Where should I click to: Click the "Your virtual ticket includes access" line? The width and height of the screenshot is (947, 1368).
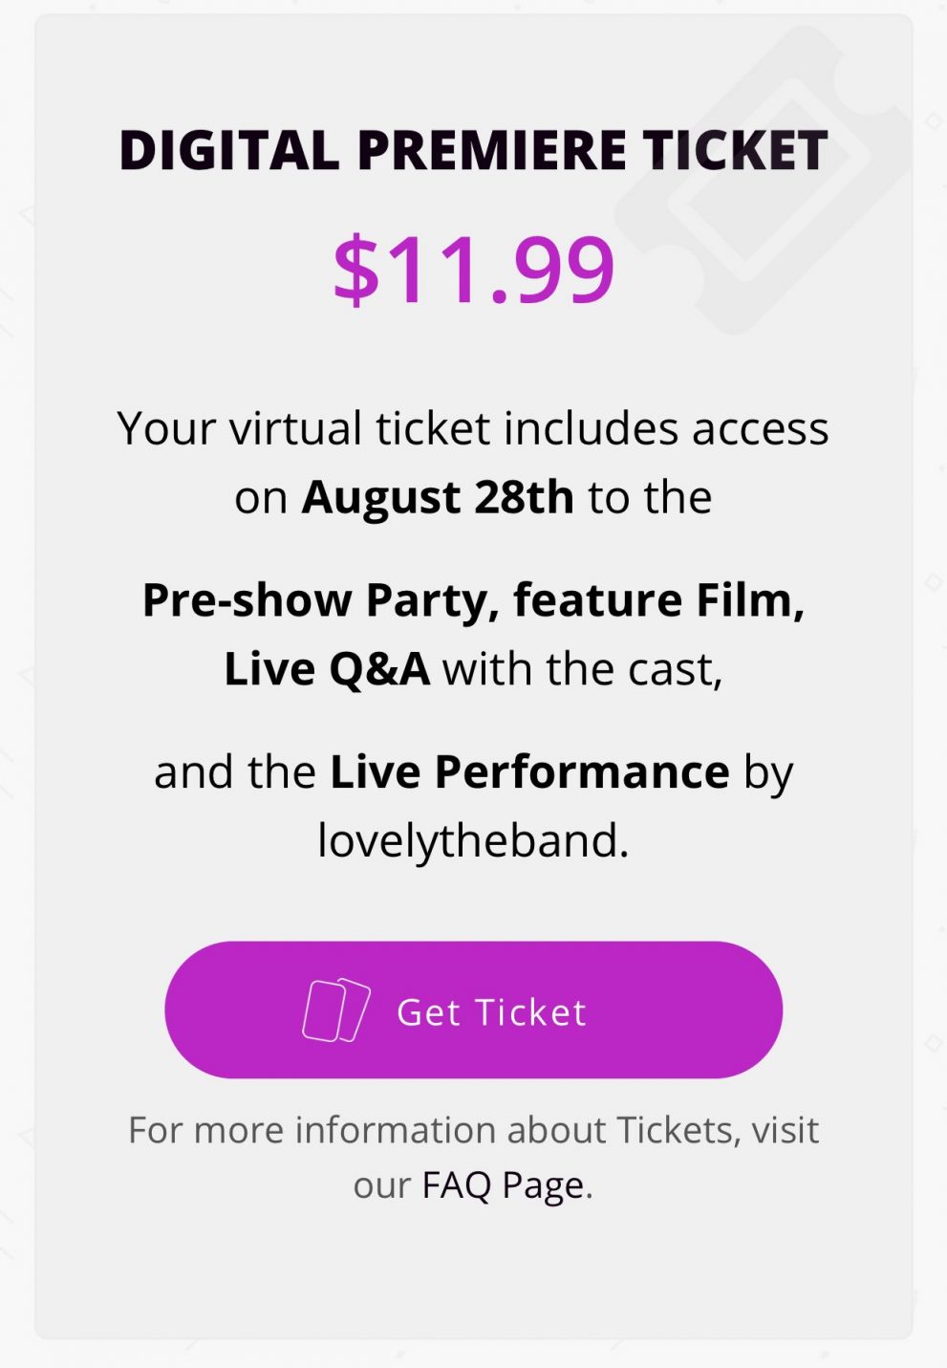[x=473, y=428]
